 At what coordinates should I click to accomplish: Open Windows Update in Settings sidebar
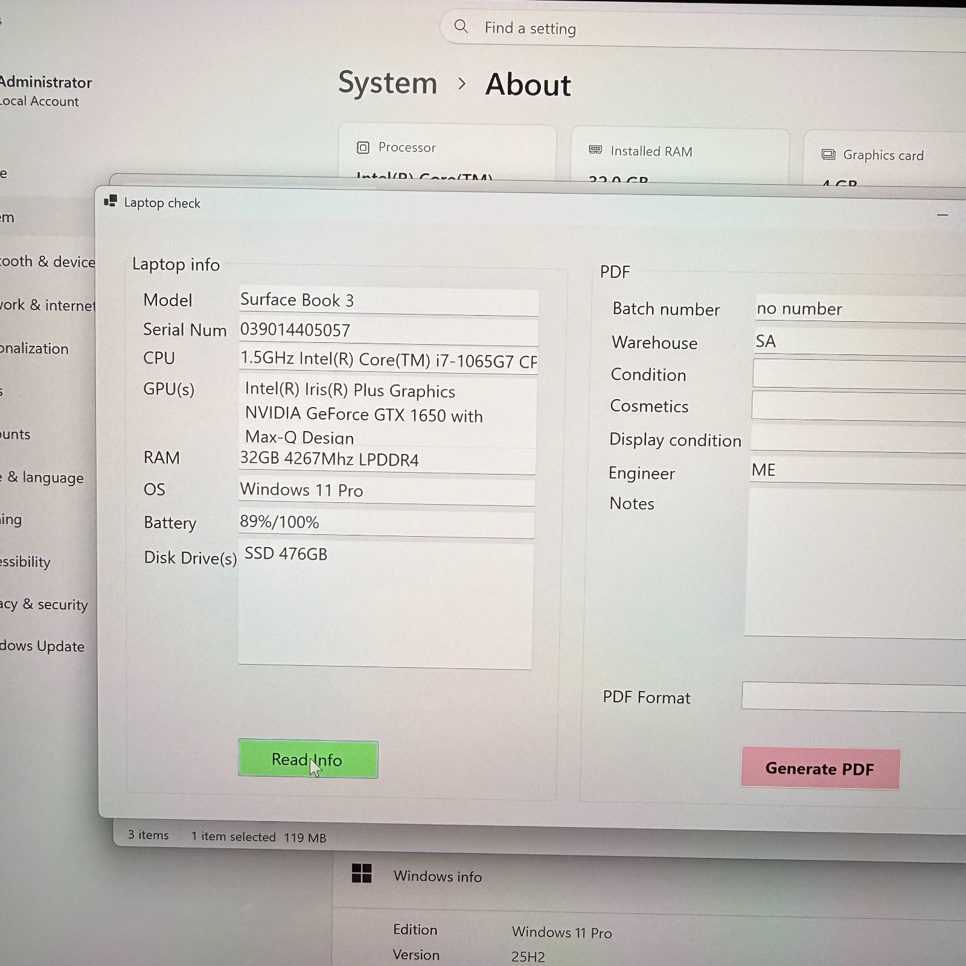click(x=42, y=645)
